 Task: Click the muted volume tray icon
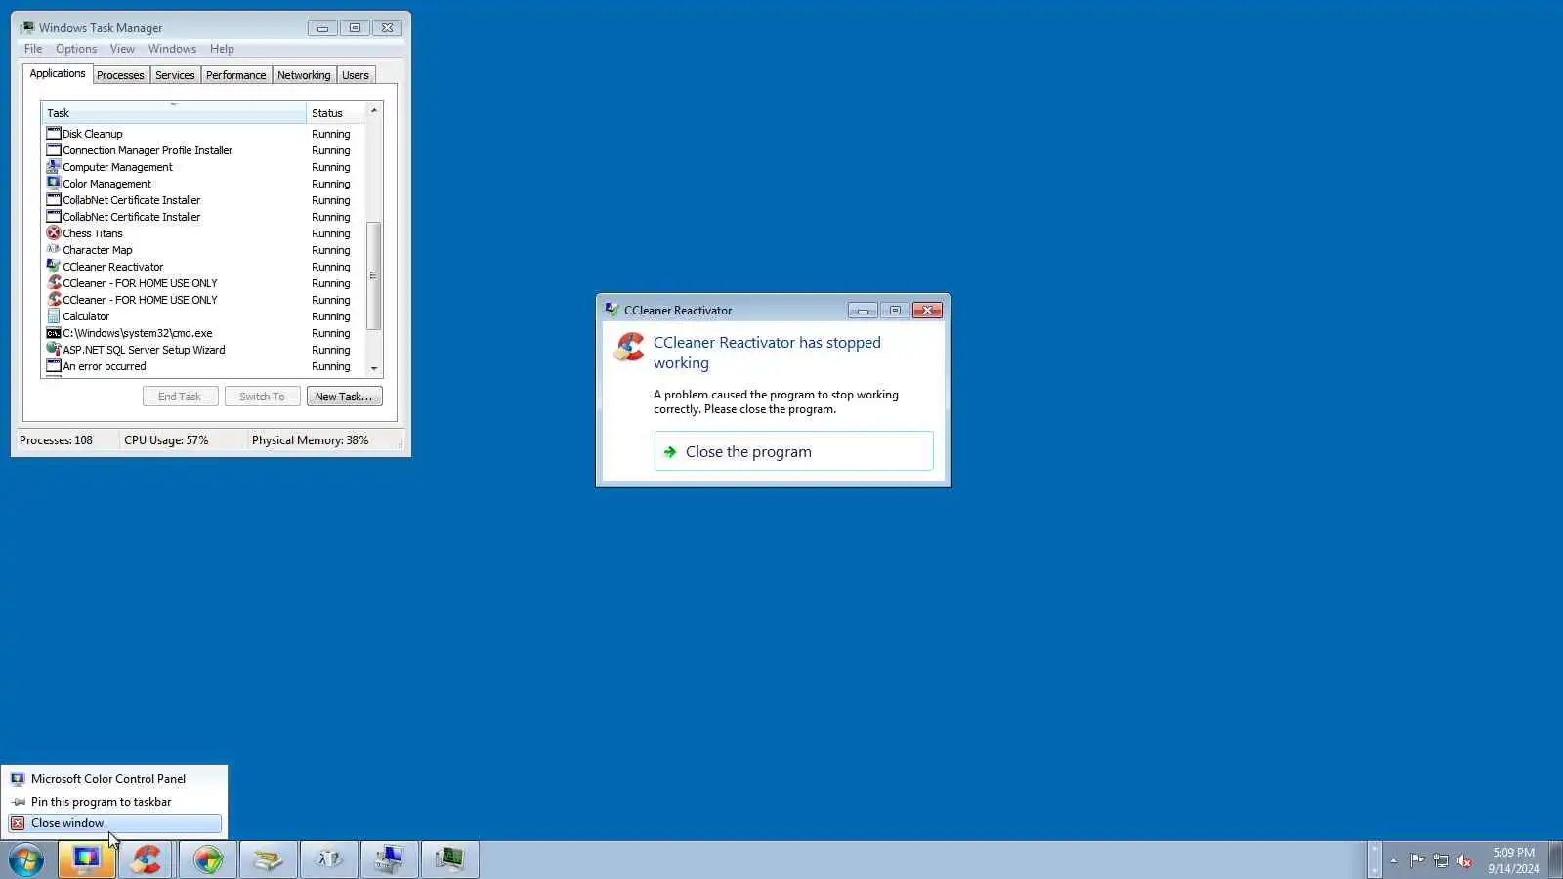coord(1464,860)
